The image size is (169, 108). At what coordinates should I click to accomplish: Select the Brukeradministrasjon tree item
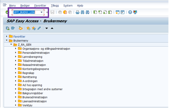(35, 97)
